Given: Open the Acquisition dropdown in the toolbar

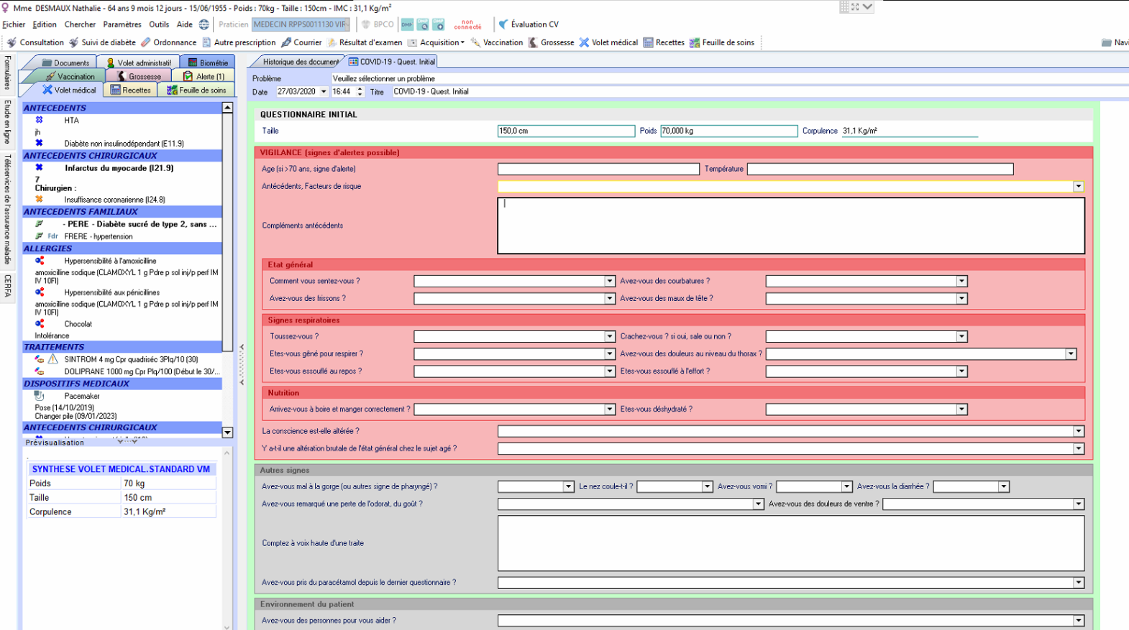Looking at the screenshot, I should pos(436,42).
